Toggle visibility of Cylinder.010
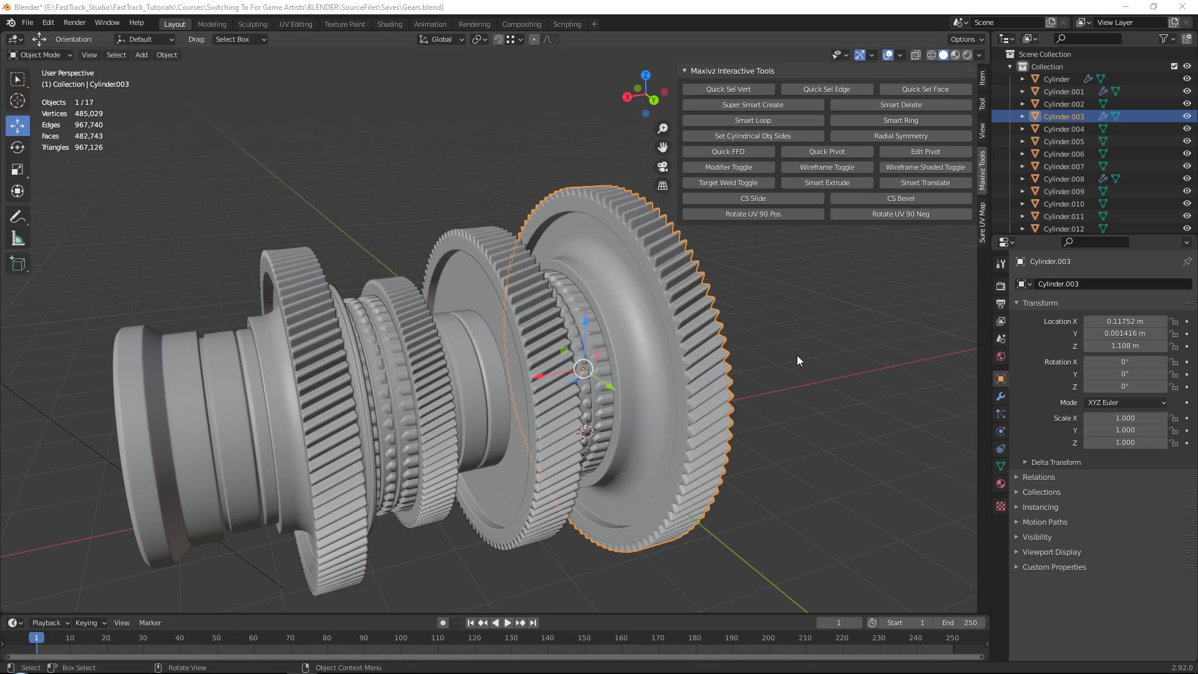This screenshot has width=1198, height=674. pyautogui.click(x=1187, y=203)
